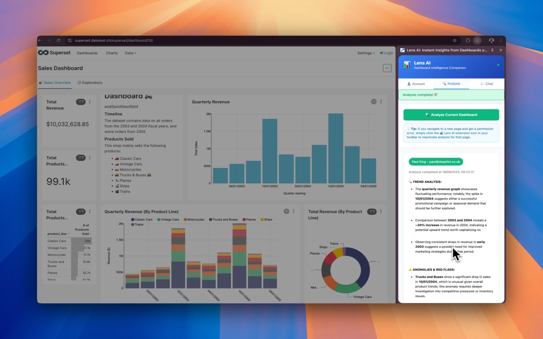Click the Vintage Cars row in table

(69, 248)
